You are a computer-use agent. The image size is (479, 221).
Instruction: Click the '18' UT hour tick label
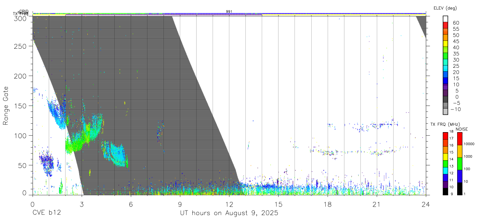pos(327,204)
